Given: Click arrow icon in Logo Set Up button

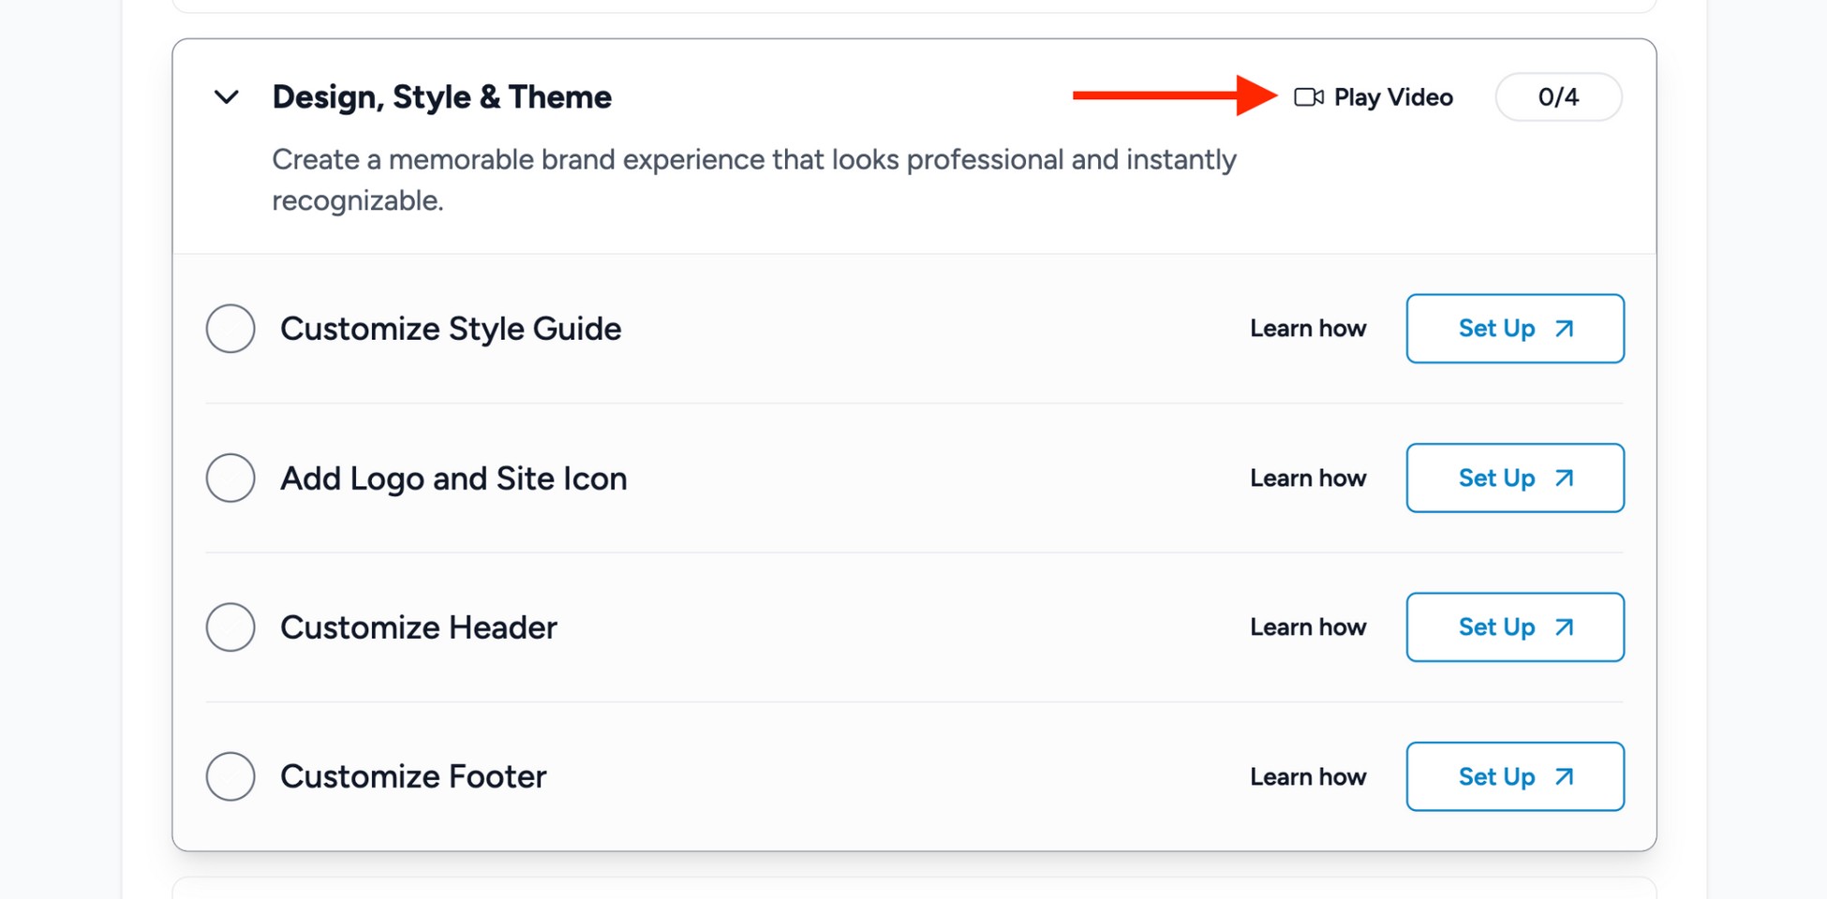Looking at the screenshot, I should pyautogui.click(x=1564, y=479).
